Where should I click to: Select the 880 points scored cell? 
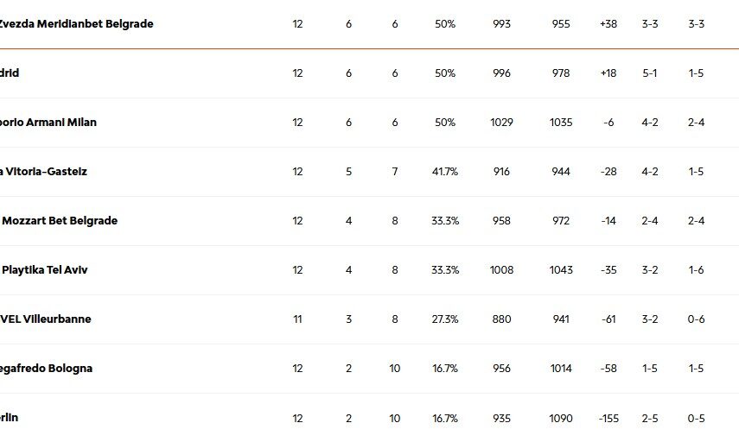[x=501, y=319]
